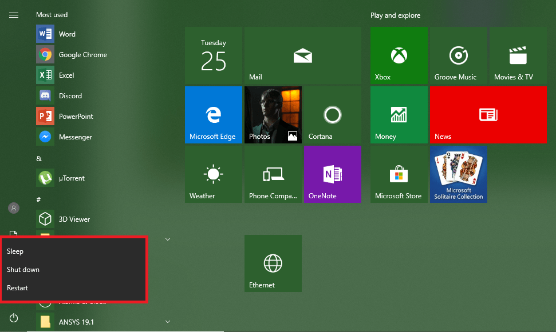Launch the Phone Companion tile
The image size is (556, 332).
click(x=273, y=174)
